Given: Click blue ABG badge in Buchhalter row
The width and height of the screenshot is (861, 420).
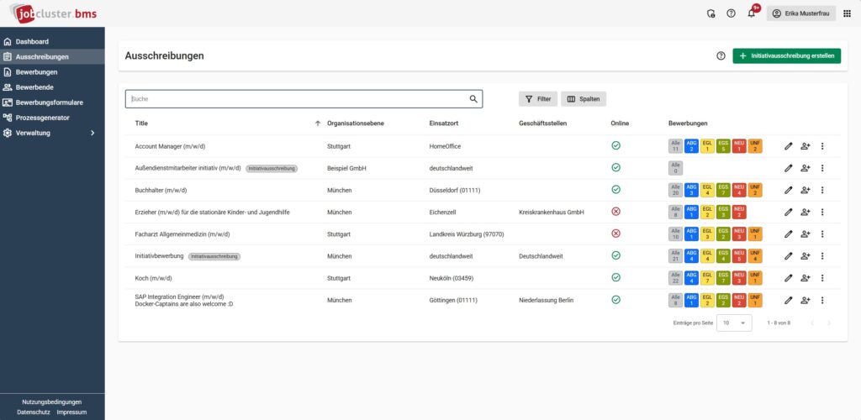Looking at the screenshot, I should pyautogui.click(x=691, y=190).
